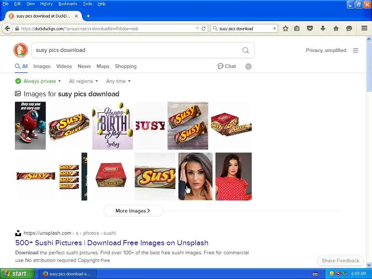Close the susy pics download tab
The height and width of the screenshot is (279, 372).
pos(76,16)
